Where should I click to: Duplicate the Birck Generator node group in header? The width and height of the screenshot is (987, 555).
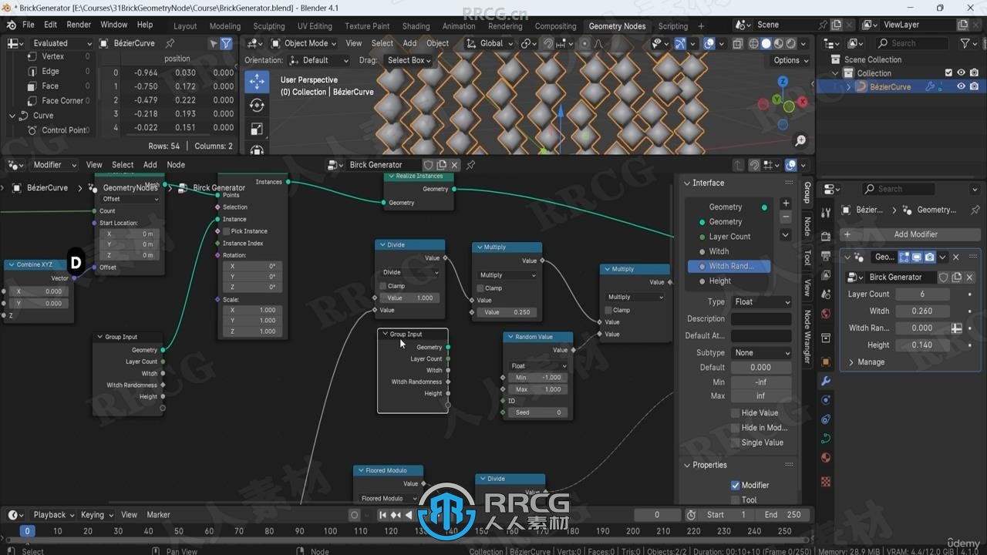coord(442,165)
